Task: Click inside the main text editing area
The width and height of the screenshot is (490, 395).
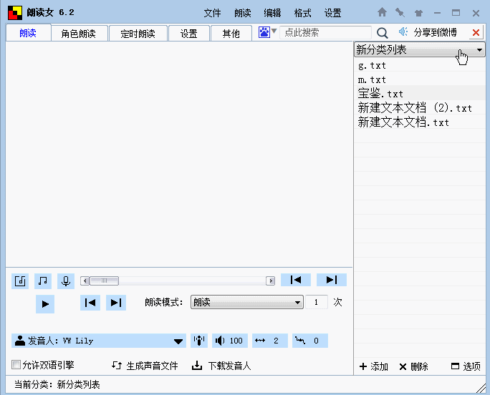Action: (x=179, y=154)
